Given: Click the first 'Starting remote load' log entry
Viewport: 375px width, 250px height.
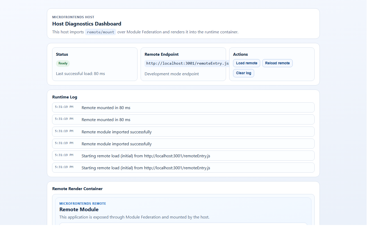Looking at the screenshot, I should (146, 156).
